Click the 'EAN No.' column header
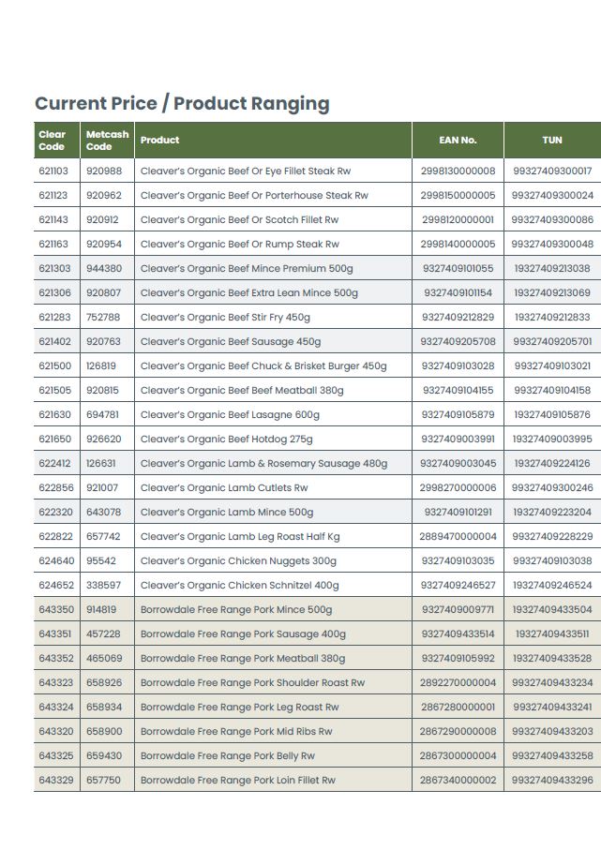Screen dimensions: 601x850 tap(458, 141)
